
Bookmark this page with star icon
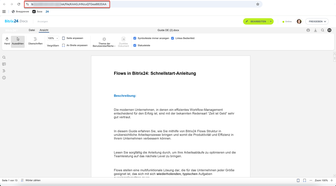[258, 4]
